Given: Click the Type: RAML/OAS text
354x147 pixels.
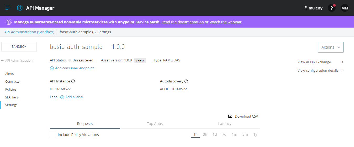Looking at the screenshot, I should click(x=167, y=60).
